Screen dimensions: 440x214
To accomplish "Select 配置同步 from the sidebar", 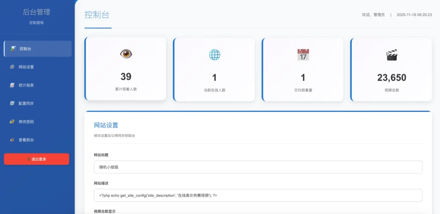I will point(38,103).
